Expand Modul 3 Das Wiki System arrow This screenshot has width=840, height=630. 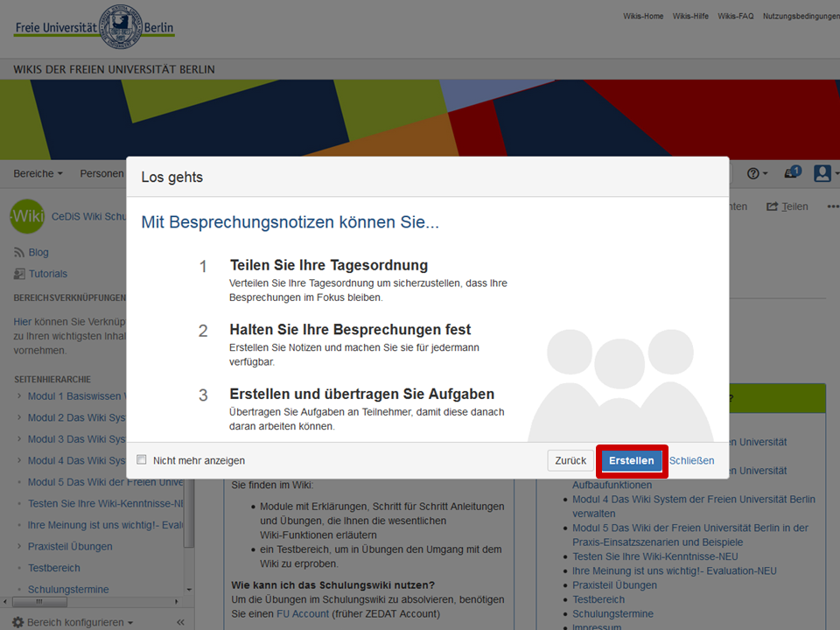[x=19, y=438]
